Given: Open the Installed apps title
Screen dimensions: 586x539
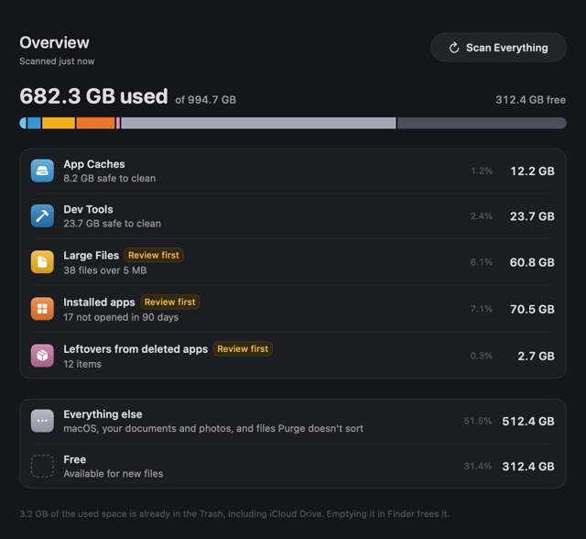Looking at the screenshot, I should tap(99, 302).
